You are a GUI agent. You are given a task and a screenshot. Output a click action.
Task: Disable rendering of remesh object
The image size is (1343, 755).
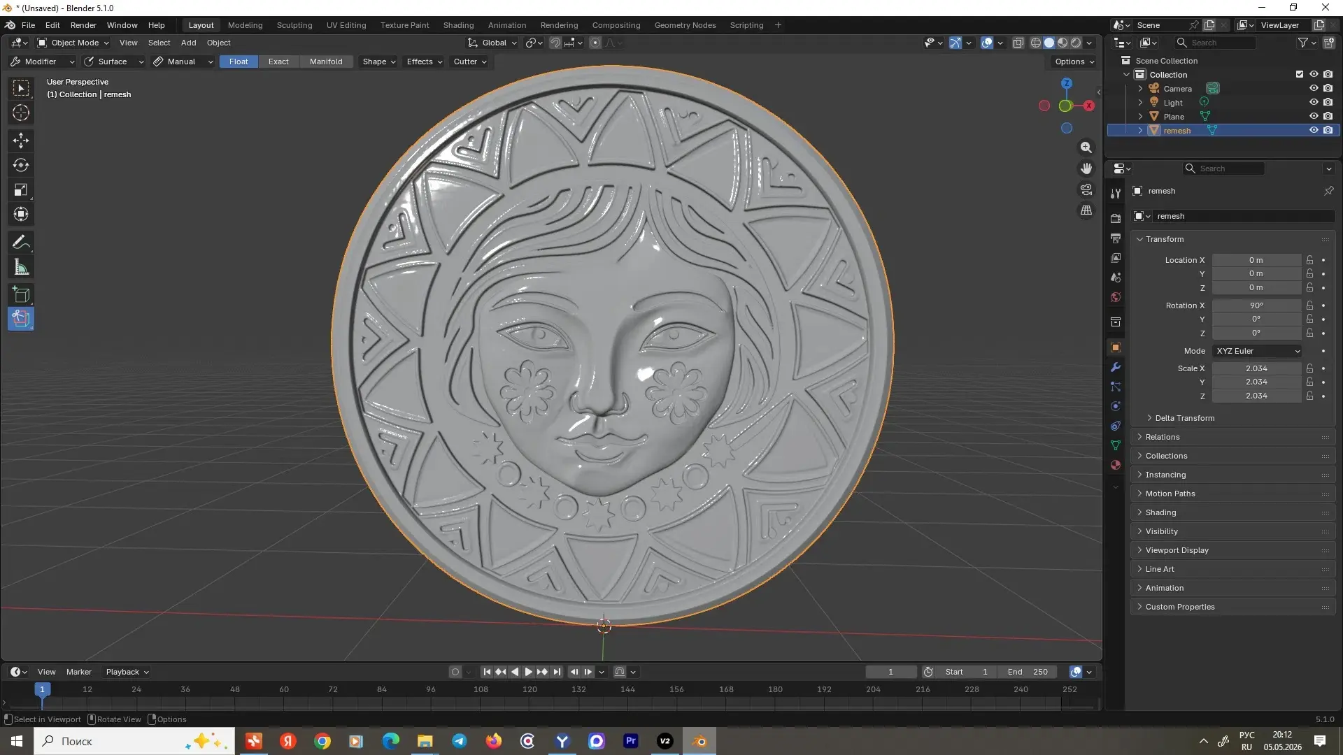point(1328,131)
